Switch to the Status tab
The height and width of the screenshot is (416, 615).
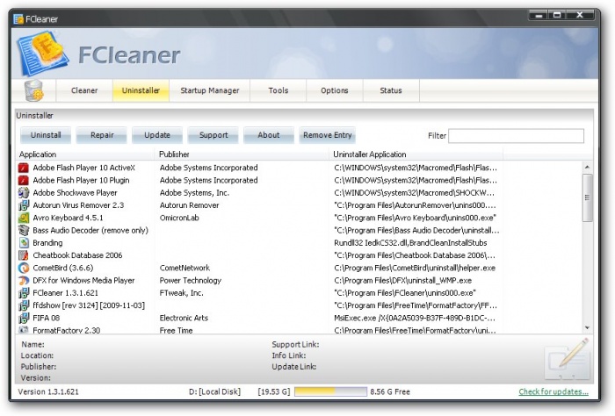pos(391,90)
